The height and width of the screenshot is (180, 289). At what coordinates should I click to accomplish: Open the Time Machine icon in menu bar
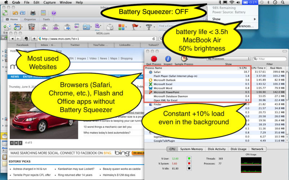(x=262, y=3)
